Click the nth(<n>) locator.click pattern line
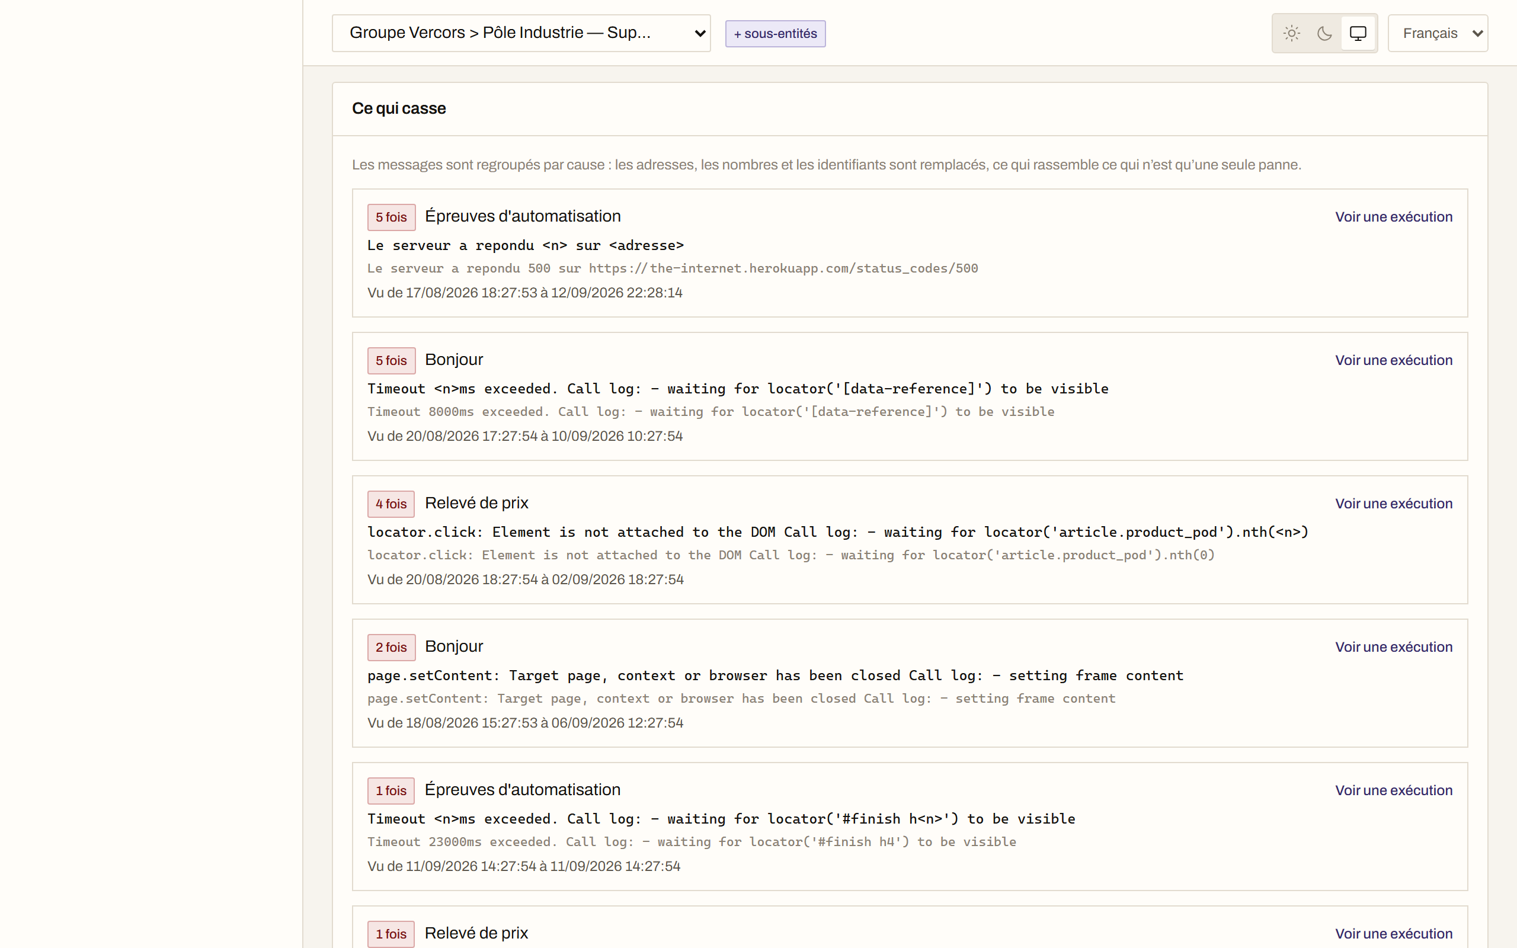The width and height of the screenshot is (1517, 948). tap(838, 532)
